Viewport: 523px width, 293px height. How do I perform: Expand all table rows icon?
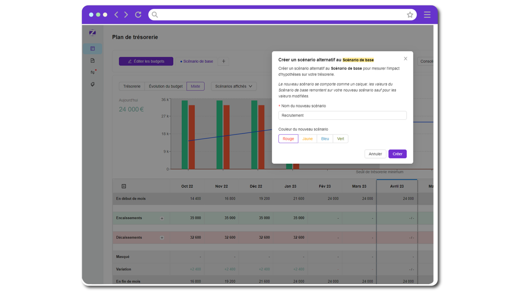(124, 186)
